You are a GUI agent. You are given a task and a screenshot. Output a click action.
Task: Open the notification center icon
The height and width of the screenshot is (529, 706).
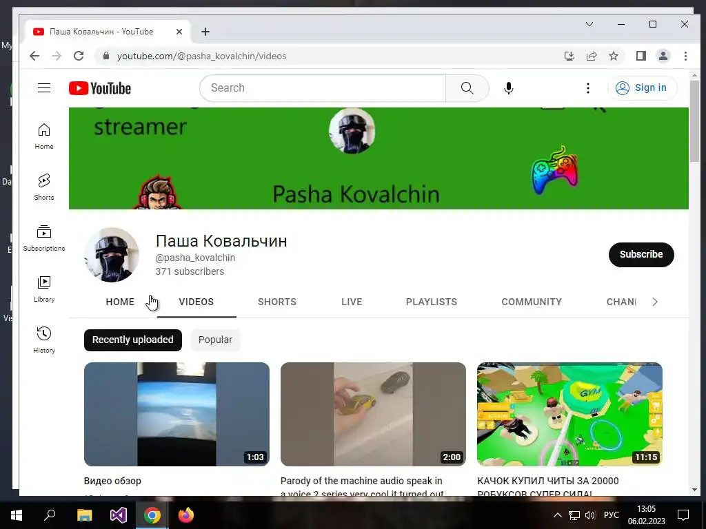pyautogui.click(x=683, y=515)
